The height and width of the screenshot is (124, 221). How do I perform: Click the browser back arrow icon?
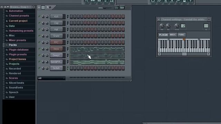tap(8, 7)
